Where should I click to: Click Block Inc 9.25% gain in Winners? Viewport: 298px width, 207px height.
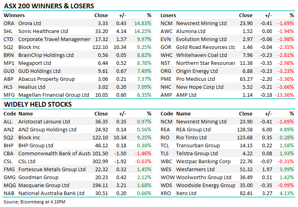point(143,47)
